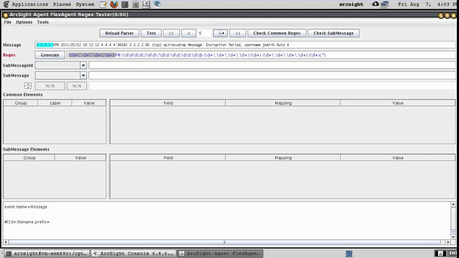
Task: Open the Applications menu
Action: pyautogui.click(x=30, y=4)
